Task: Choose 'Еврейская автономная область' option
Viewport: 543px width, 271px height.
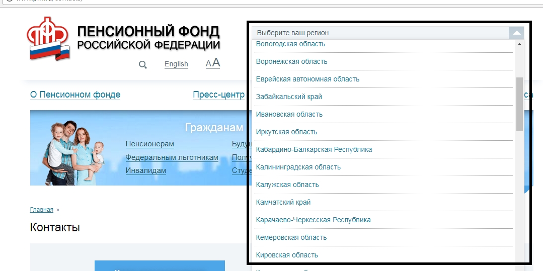Action: [307, 79]
